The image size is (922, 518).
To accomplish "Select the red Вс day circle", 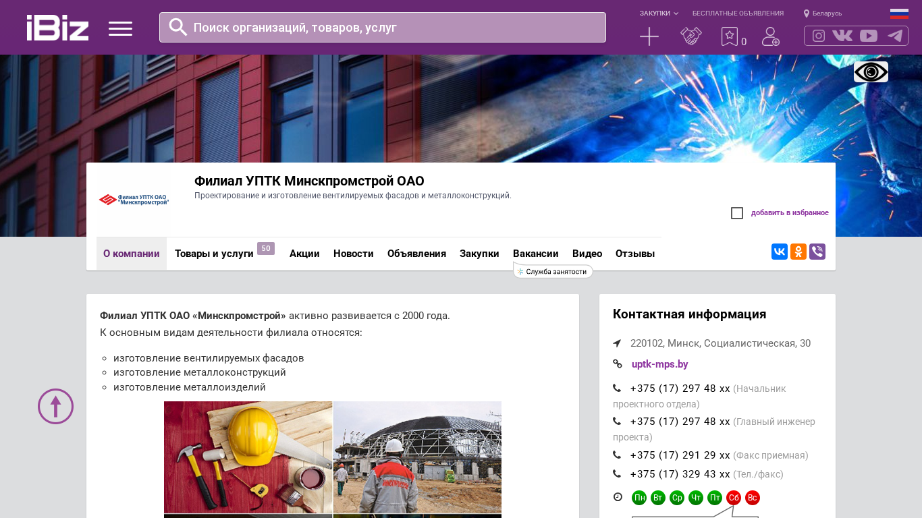I will 753,498.
